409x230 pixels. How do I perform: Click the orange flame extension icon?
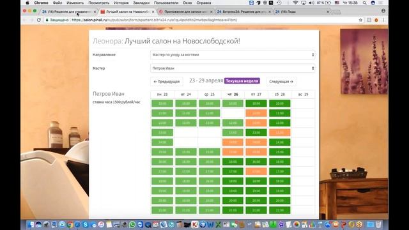tap(376, 20)
